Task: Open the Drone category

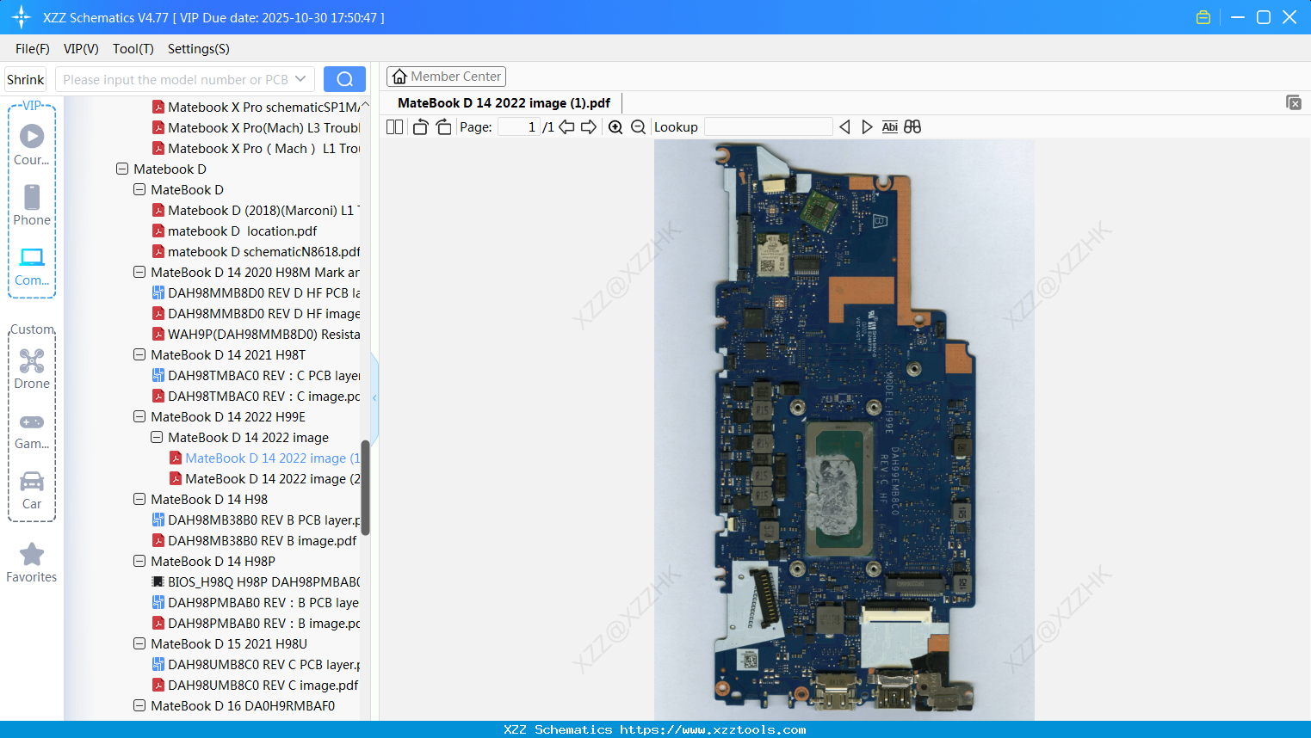Action: pos(32,369)
